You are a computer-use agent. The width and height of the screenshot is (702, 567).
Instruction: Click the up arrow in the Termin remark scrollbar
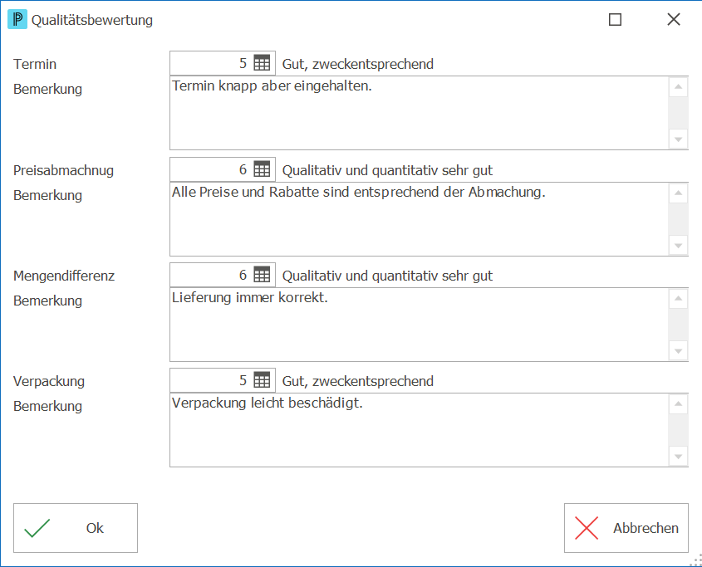tap(678, 87)
